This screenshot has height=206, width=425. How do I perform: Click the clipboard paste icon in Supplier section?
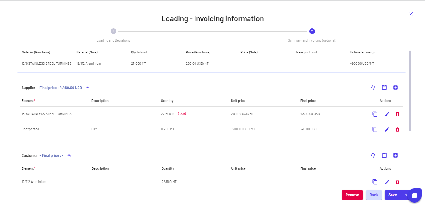click(x=384, y=88)
